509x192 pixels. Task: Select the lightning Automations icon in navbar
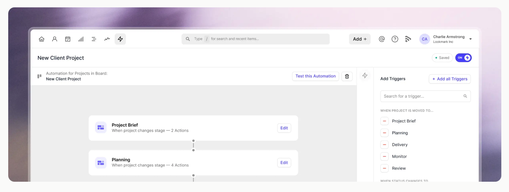[x=120, y=39]
